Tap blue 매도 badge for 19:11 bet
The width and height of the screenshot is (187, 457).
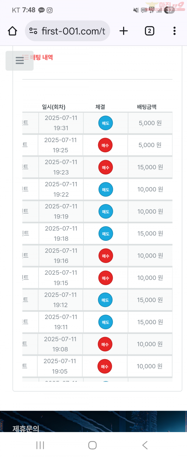click(106, 322)
